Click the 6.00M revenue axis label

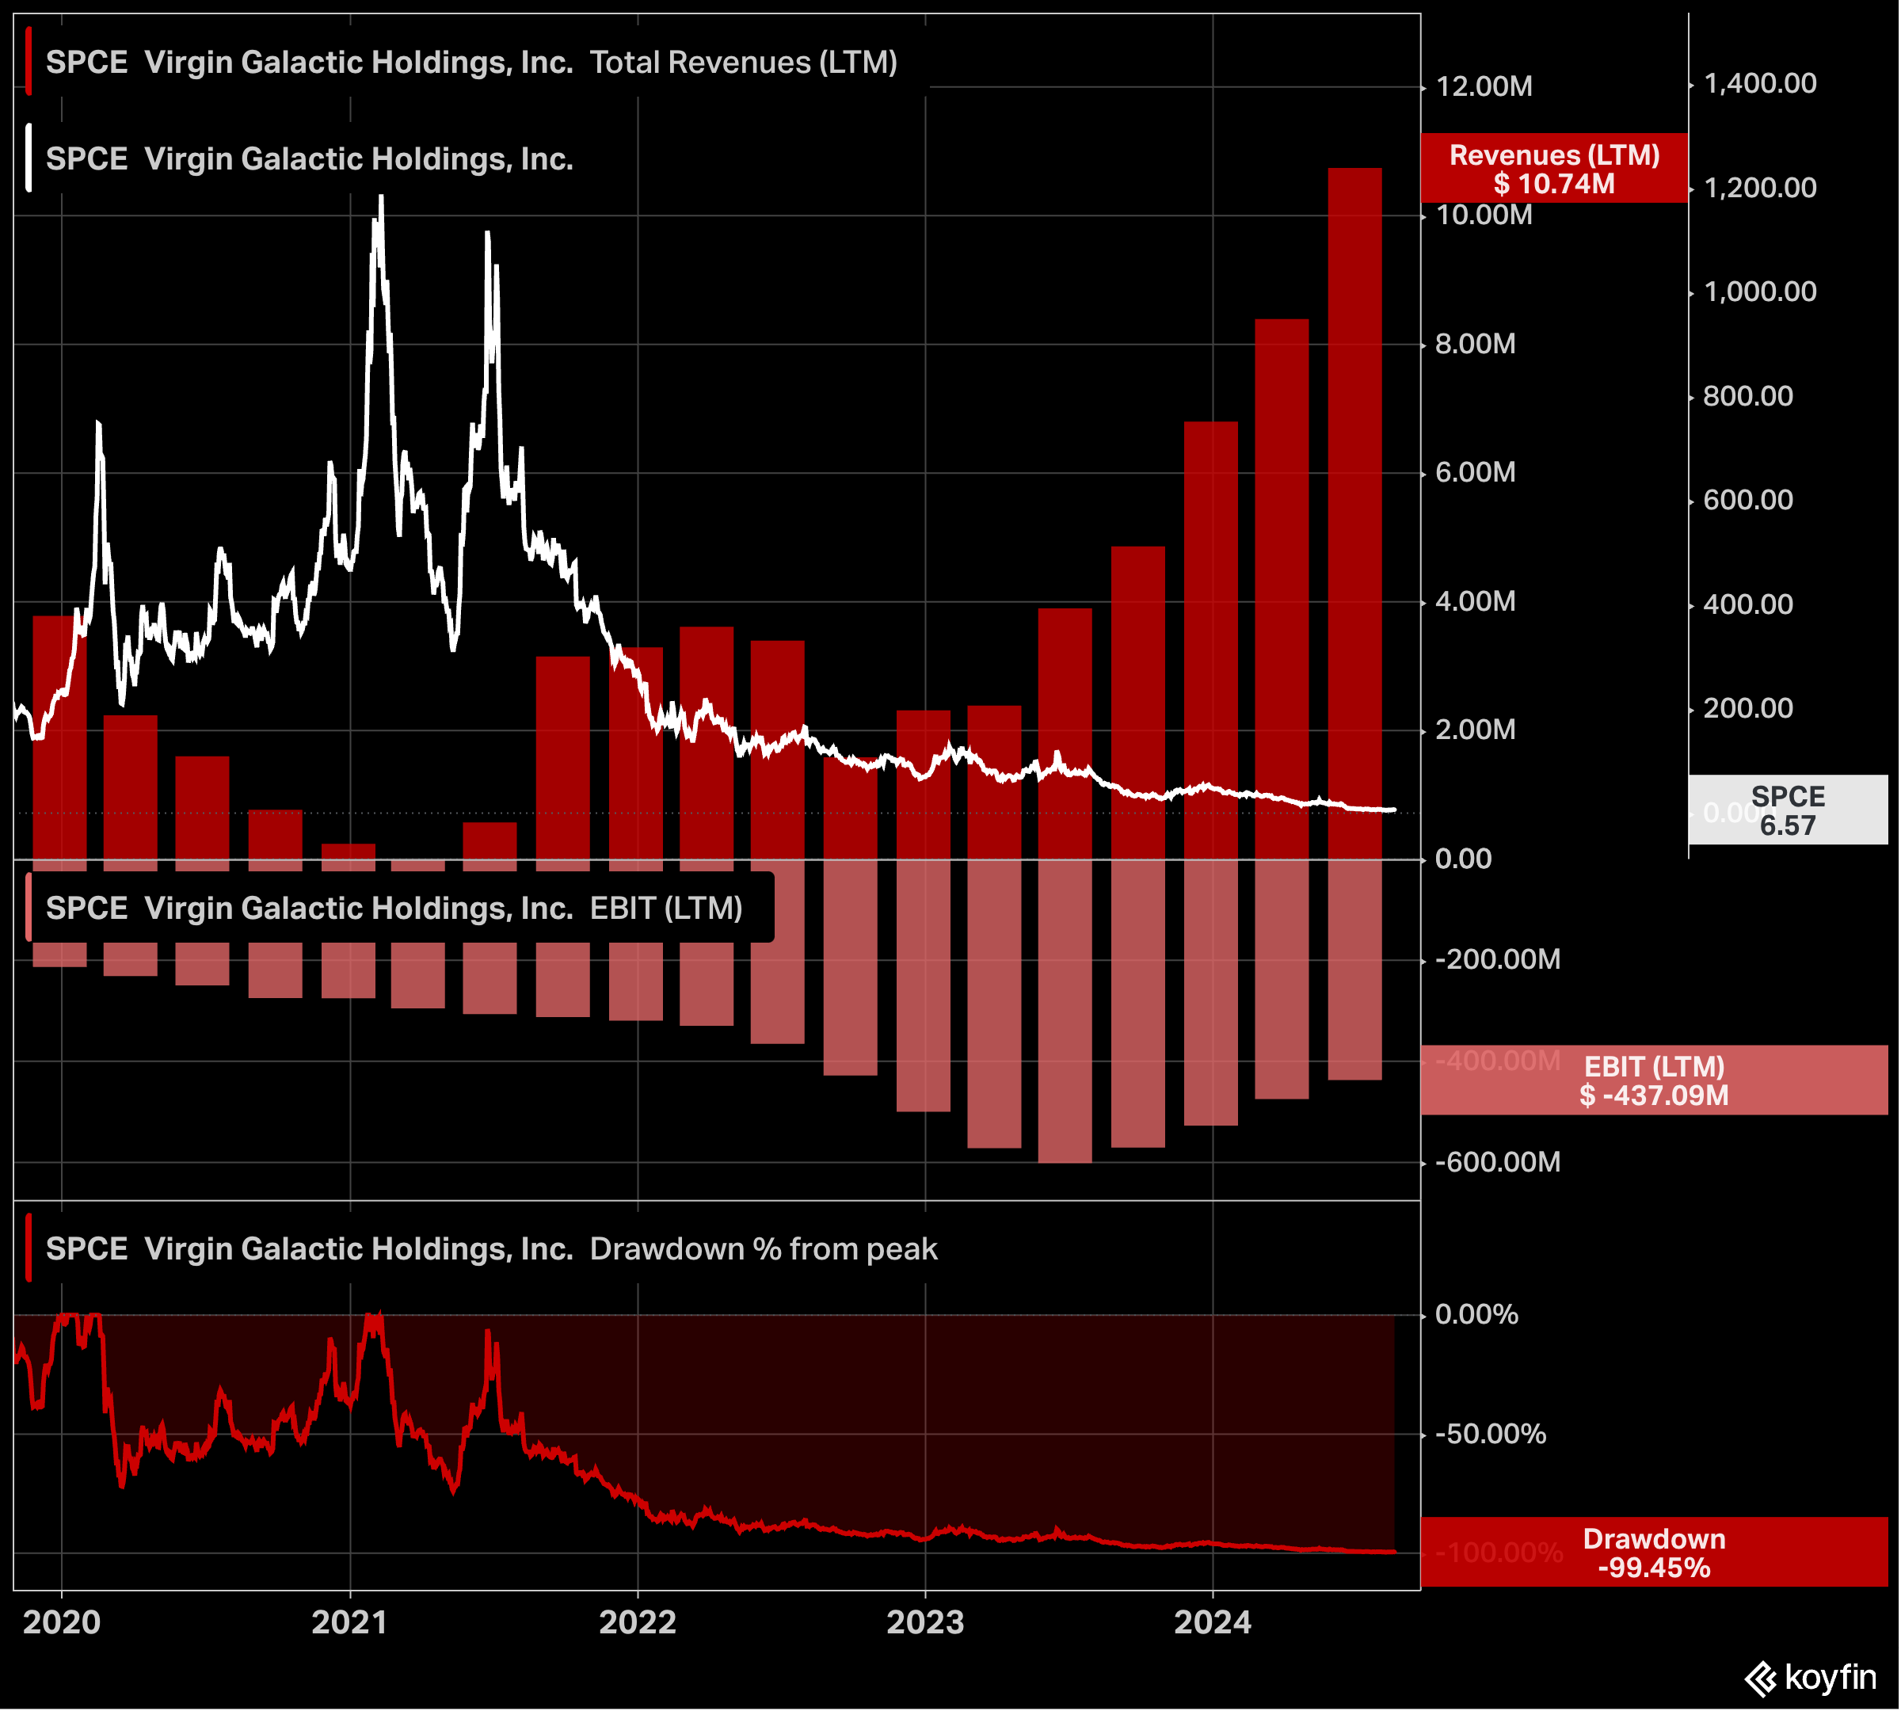tap(1475, 473)
